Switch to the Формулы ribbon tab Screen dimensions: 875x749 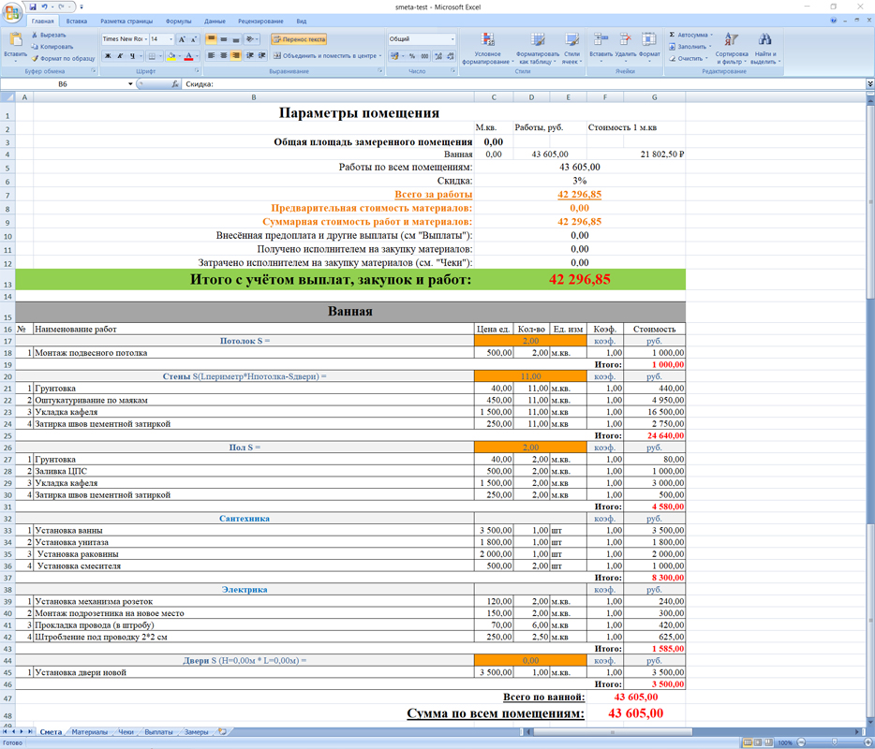[179, 22]
